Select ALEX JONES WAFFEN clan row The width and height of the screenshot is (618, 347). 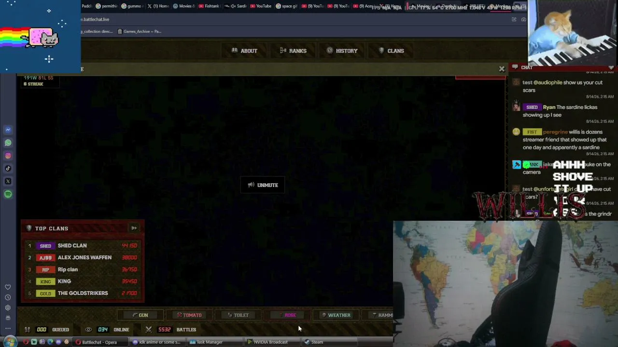[x=83, y=258]
